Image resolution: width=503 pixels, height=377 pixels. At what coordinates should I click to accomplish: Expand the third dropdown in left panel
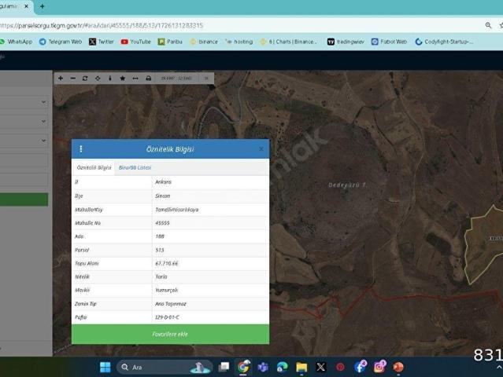[43, 141]
